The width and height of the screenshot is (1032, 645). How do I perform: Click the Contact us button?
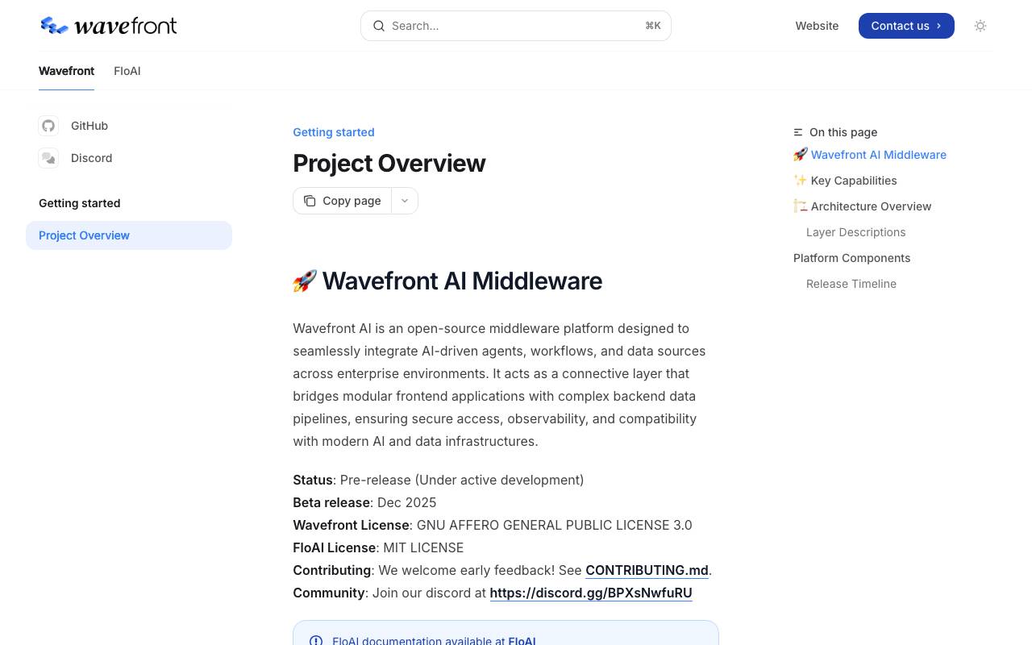tap(906, 26)
